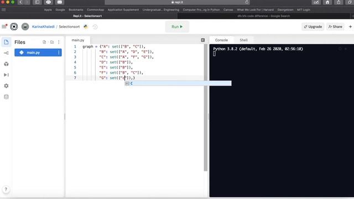Open the bookmarks grid icon
Screen dimensions: 354x199
4,10
